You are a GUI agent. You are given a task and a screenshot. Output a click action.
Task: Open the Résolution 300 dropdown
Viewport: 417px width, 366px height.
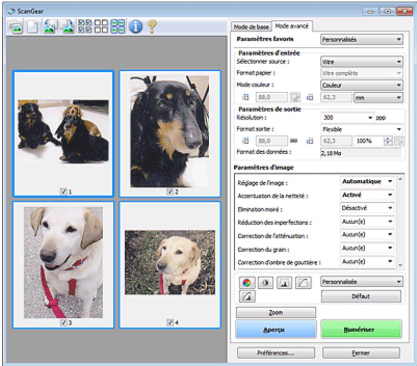tap(348, 118)
